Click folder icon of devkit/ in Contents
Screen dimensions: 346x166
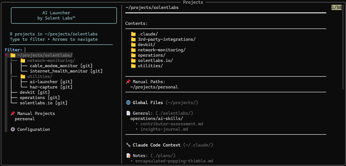(133, 45)
